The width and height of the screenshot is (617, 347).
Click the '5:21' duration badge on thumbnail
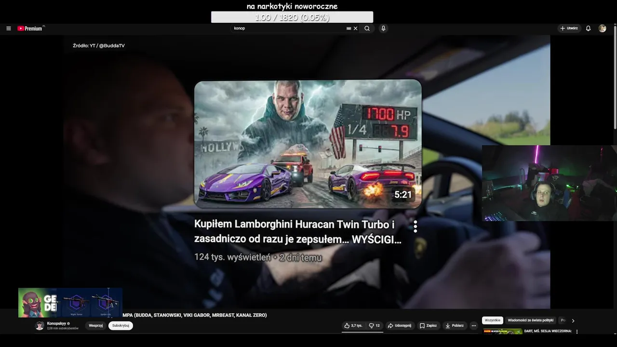pyautogui.click(x=403, y=195)
